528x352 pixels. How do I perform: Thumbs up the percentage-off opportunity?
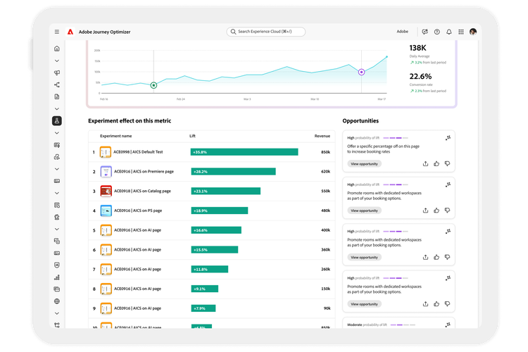coord(436,164)
